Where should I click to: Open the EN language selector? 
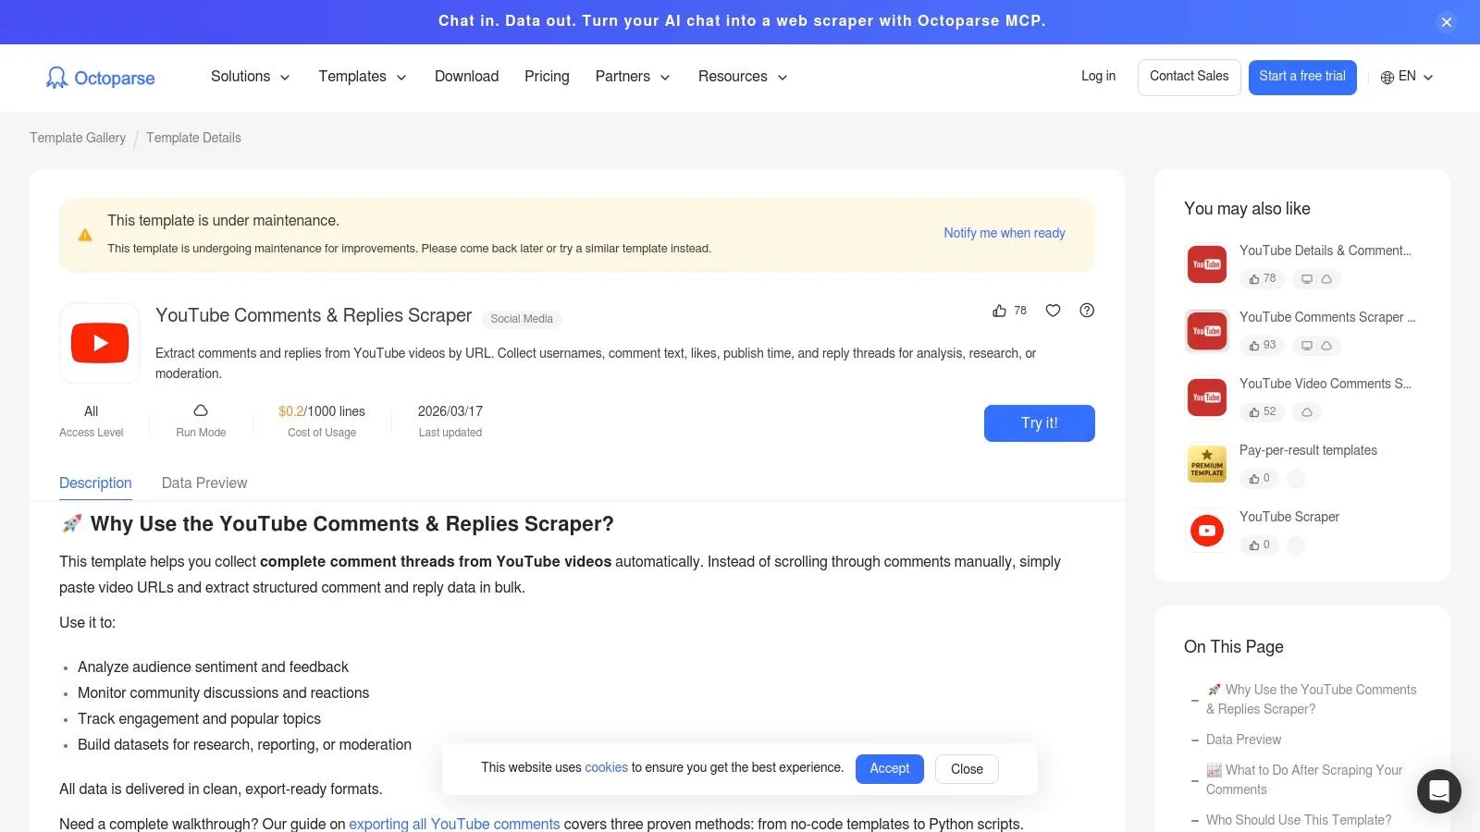click(1406, 77)
